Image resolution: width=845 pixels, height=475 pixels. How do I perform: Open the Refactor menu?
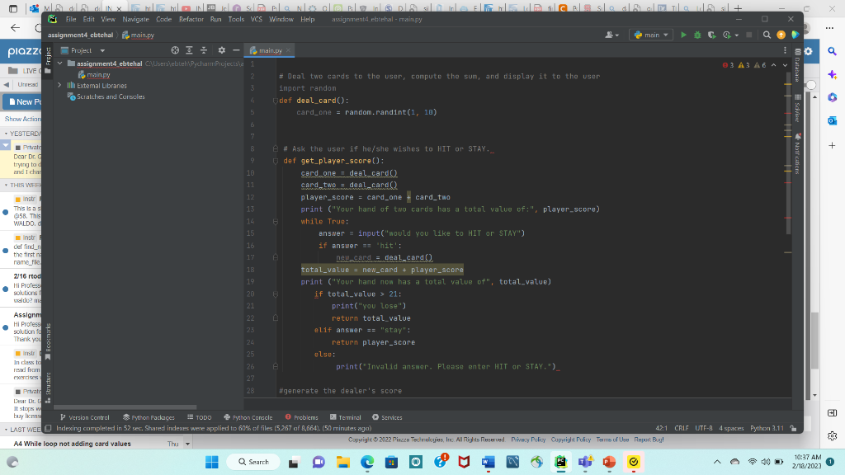tap(191, 19)
